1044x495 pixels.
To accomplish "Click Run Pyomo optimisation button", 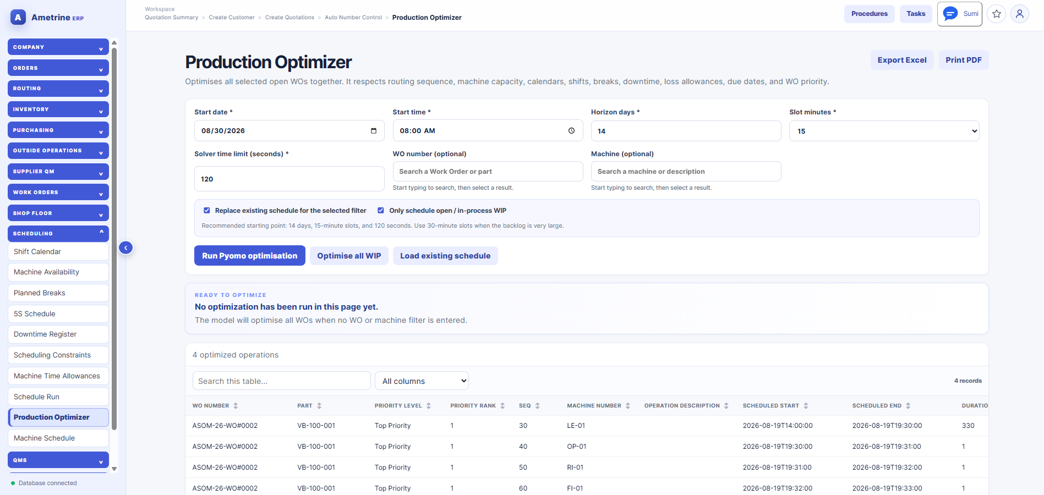I will [250, 256].
